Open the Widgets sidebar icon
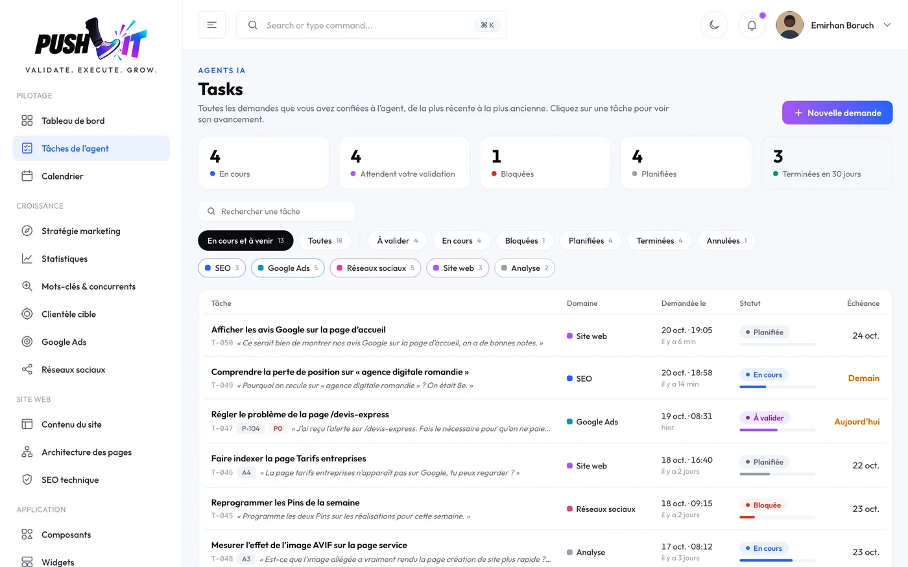This screenshot has height=567, width=908. [27, 562]
